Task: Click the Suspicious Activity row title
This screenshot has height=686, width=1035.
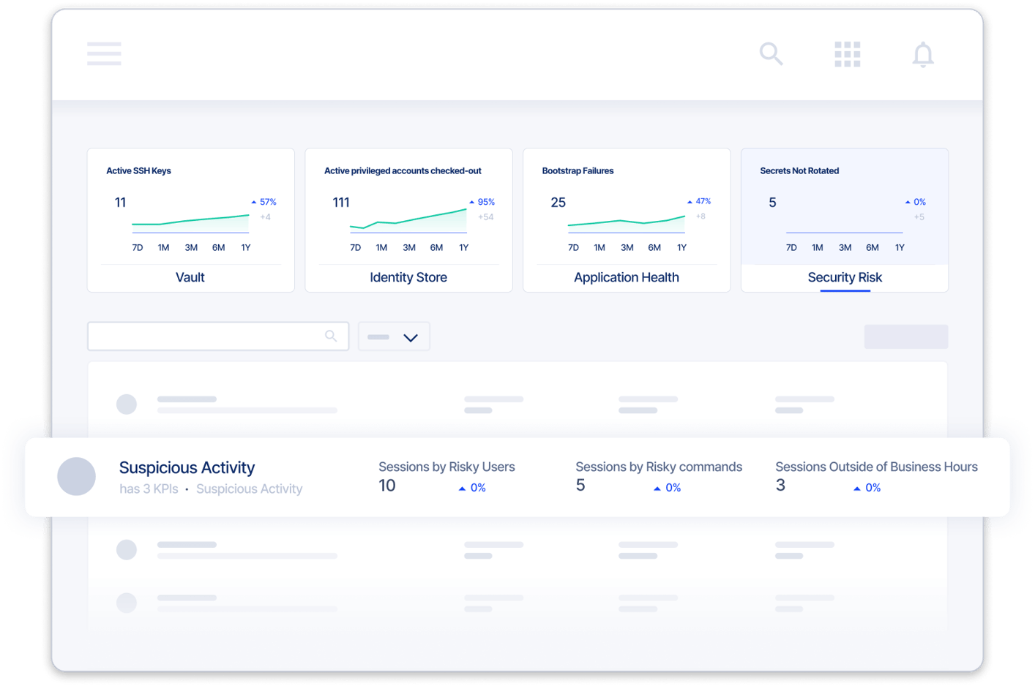Action: tap(187, 467)
